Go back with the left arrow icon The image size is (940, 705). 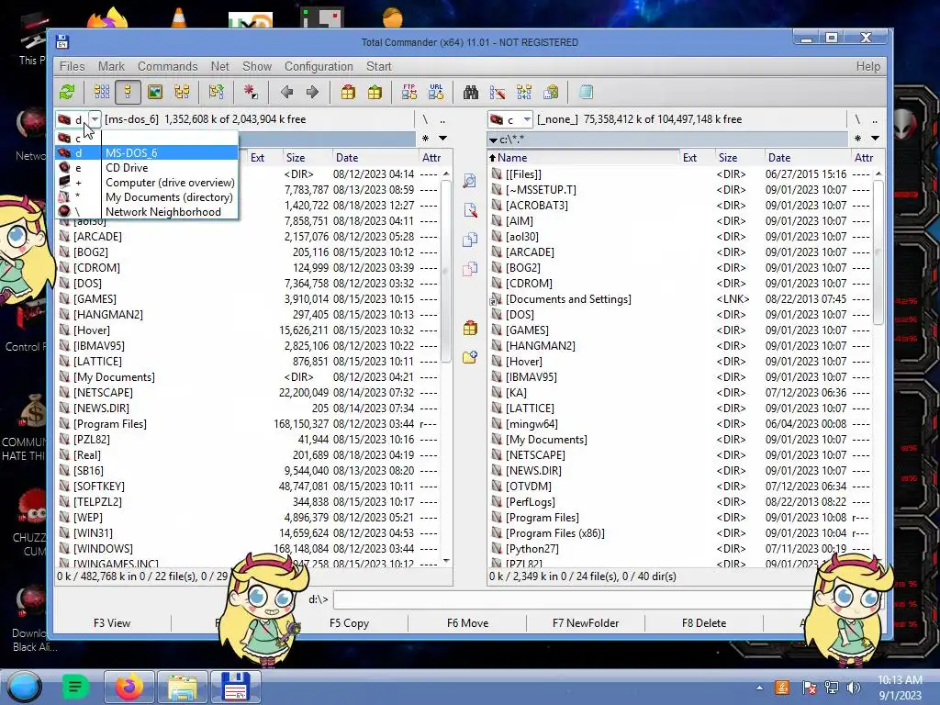(286, 93)
